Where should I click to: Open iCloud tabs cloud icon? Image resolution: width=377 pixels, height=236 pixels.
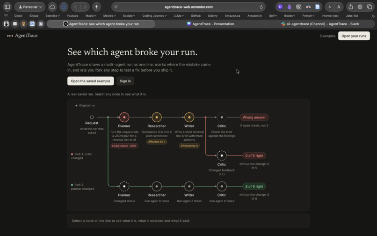click(52, 7)
